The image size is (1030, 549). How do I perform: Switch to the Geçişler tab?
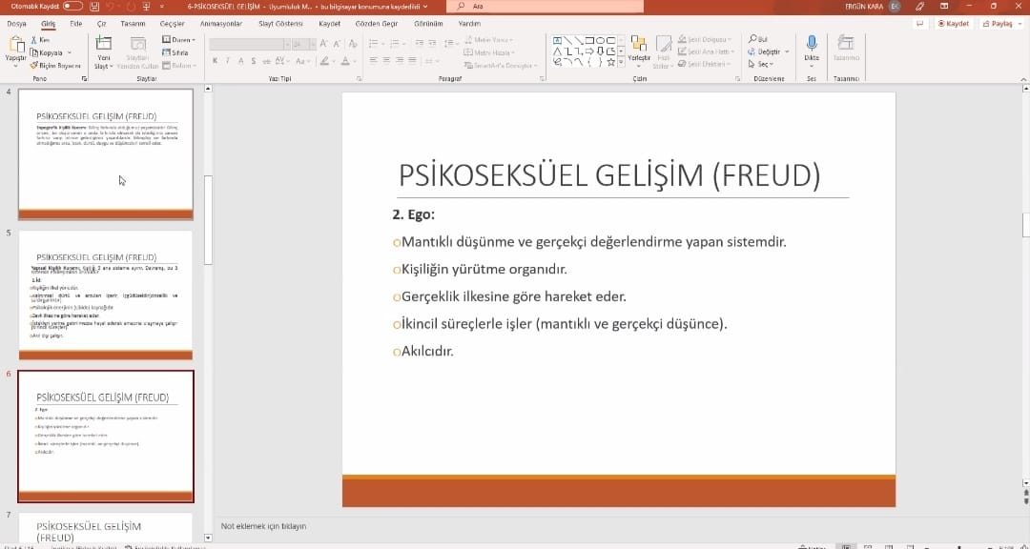click(x=172, y=24)
